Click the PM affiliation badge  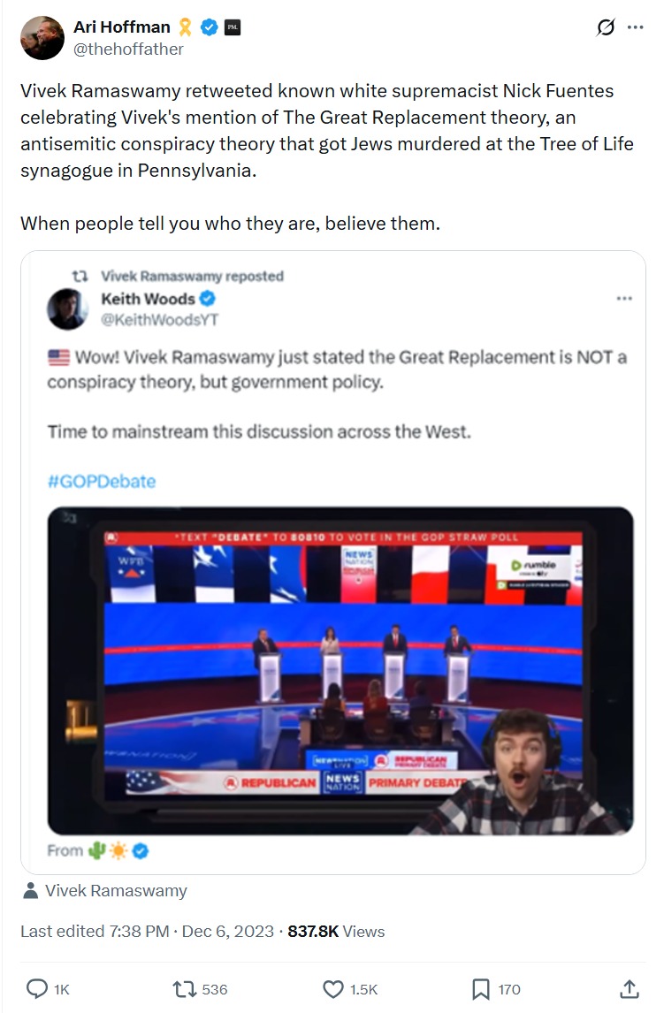[233, 27]
